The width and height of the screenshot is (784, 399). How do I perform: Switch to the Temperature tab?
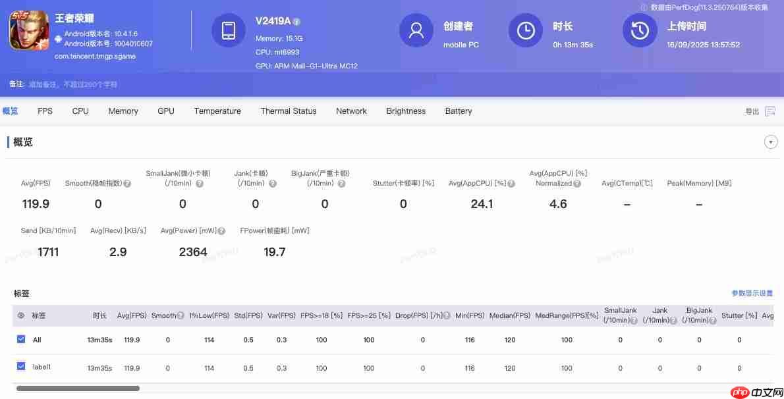click(217, 111)
